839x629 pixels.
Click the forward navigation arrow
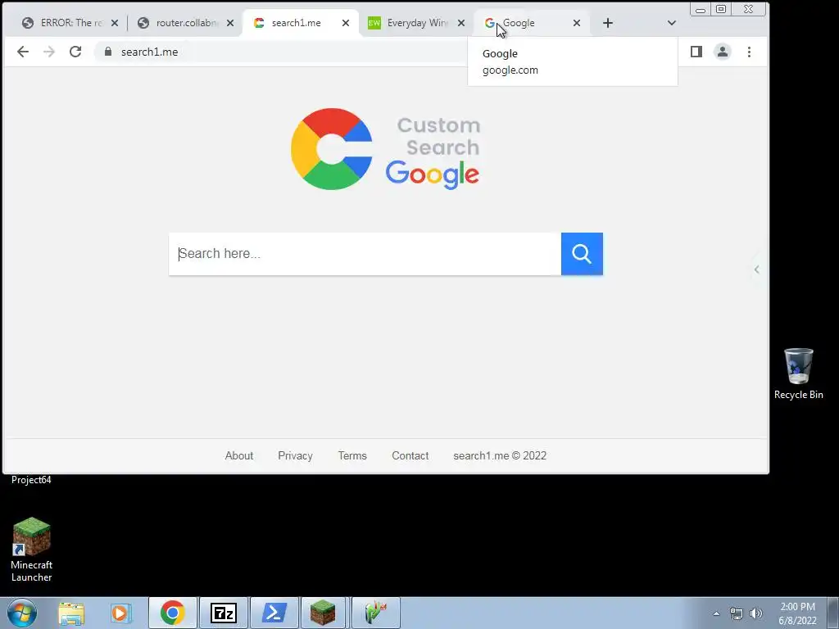click(x=48, y=52)
